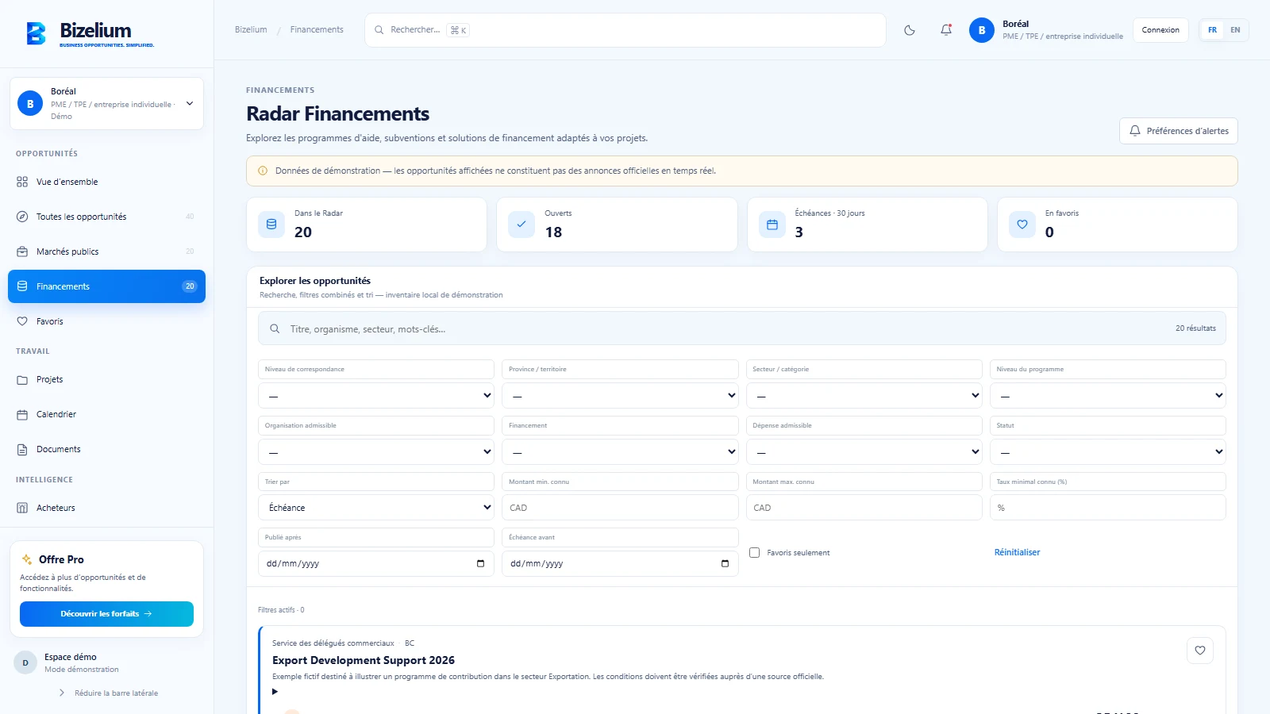Click the Boréal avatar in header
The width and height of the screenshot is (1270, 714).
[982, 30]
